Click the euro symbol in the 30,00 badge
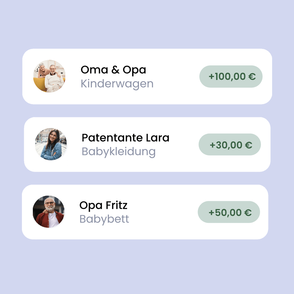294x294 pixels. (248, 145)
